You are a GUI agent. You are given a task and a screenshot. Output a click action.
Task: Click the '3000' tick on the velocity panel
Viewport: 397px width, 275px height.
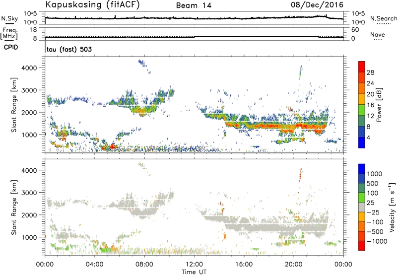click(x=29, y=193)
